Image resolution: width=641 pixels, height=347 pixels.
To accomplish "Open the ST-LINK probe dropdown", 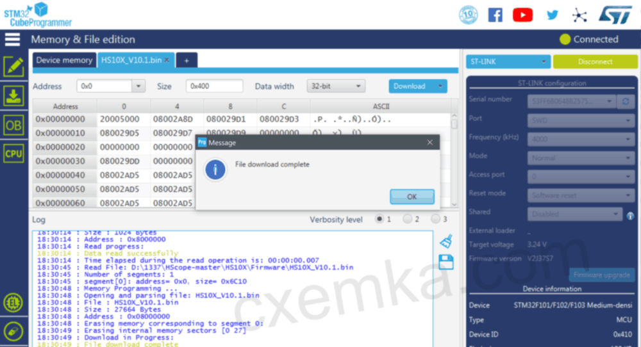I will click(x=508, y=61).
